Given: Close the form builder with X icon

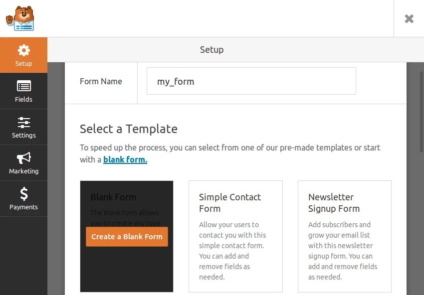Looking at the screenshot, I should [409, 18].
